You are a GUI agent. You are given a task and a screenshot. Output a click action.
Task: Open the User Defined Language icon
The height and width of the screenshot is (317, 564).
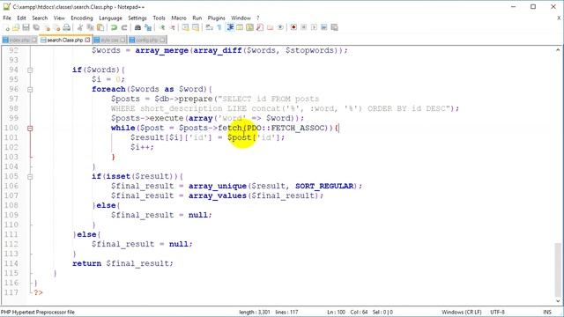[x=240, y=27]
